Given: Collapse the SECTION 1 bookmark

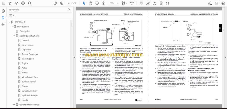Looking at the screenshot, I should 9,22.
